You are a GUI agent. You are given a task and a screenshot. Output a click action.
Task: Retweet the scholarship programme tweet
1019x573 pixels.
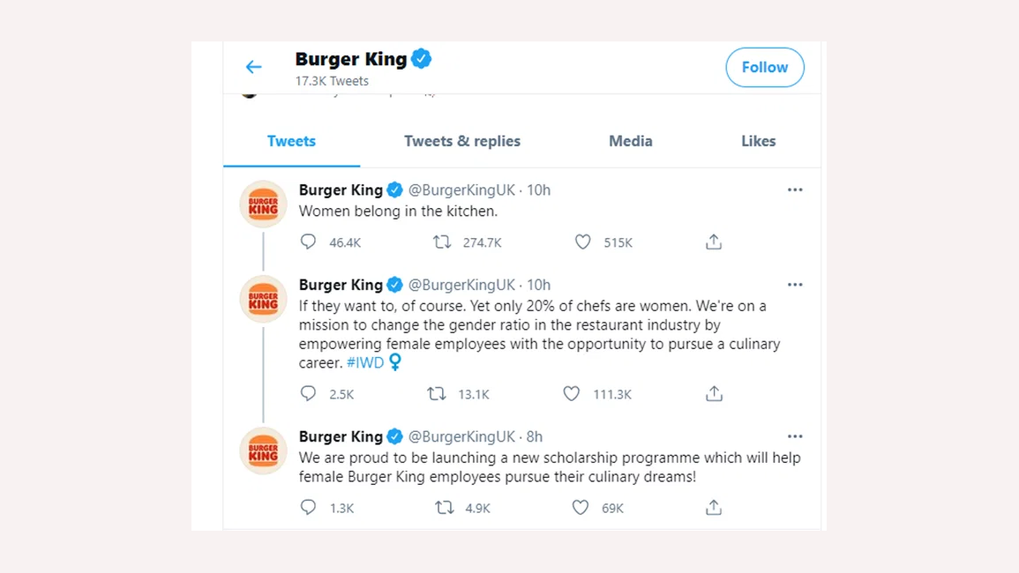[445, 507]
